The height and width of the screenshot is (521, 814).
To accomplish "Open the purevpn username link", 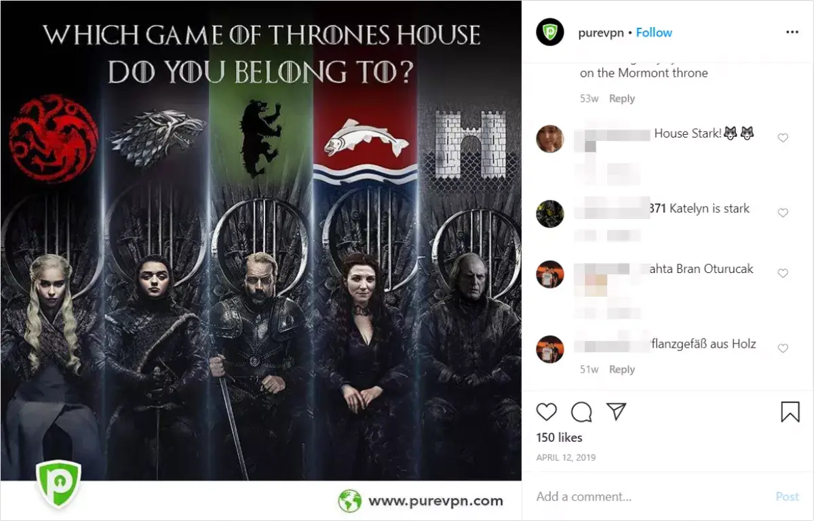I will pyautogui.click(x=601, y=33).
